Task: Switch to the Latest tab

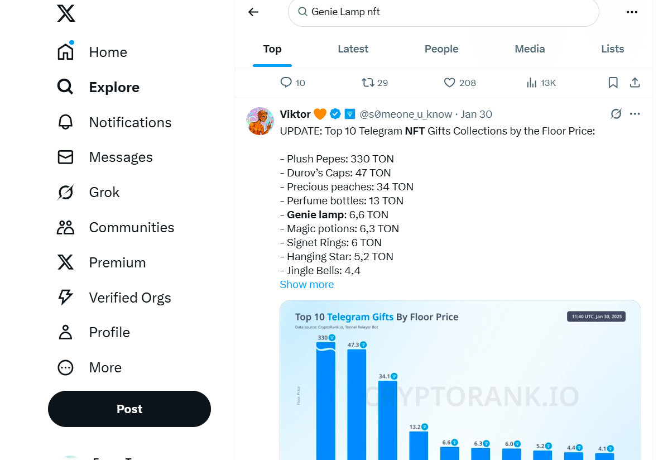Action: (x=353, y=49)
